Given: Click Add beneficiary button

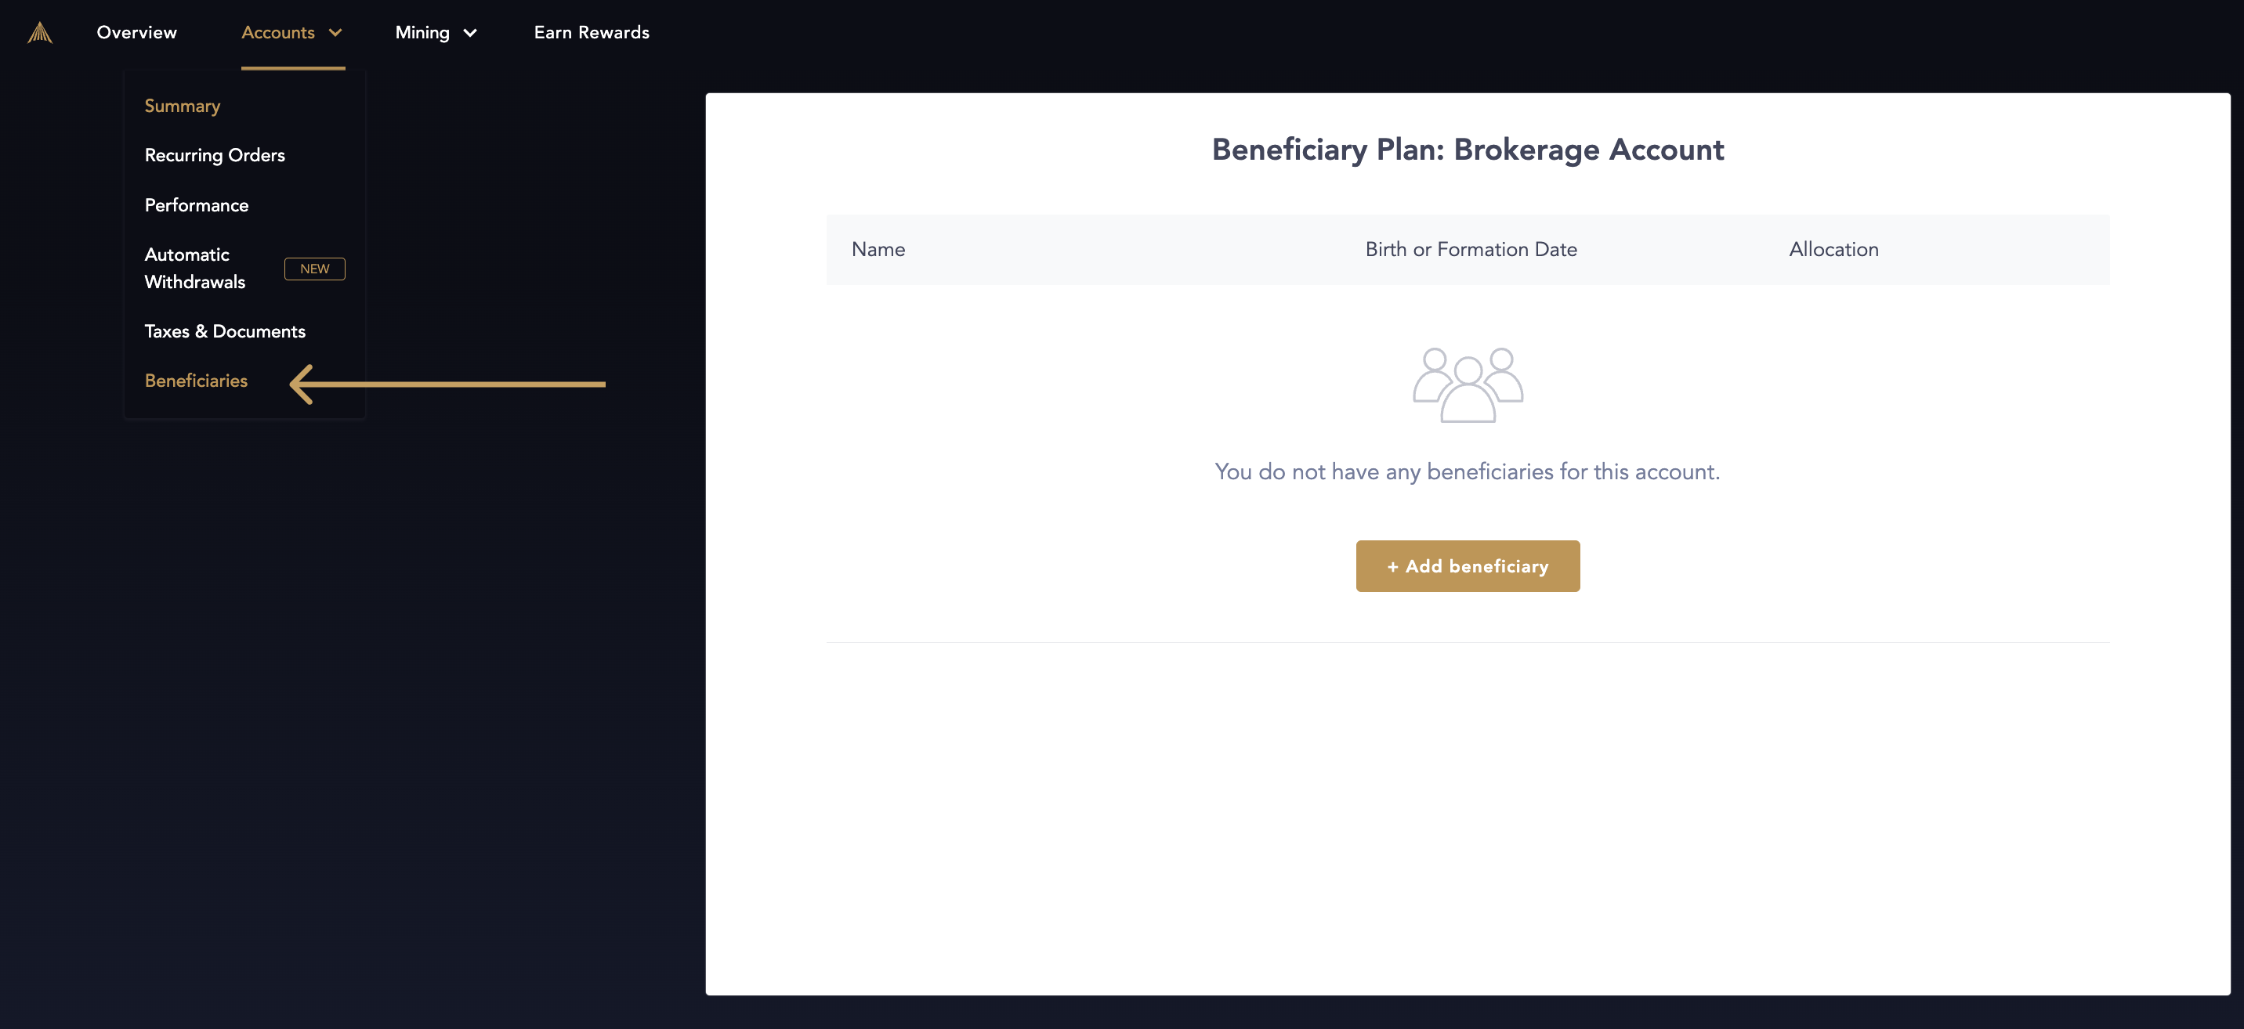Looking at the screenshot, I should click(x=1467, y=565).
